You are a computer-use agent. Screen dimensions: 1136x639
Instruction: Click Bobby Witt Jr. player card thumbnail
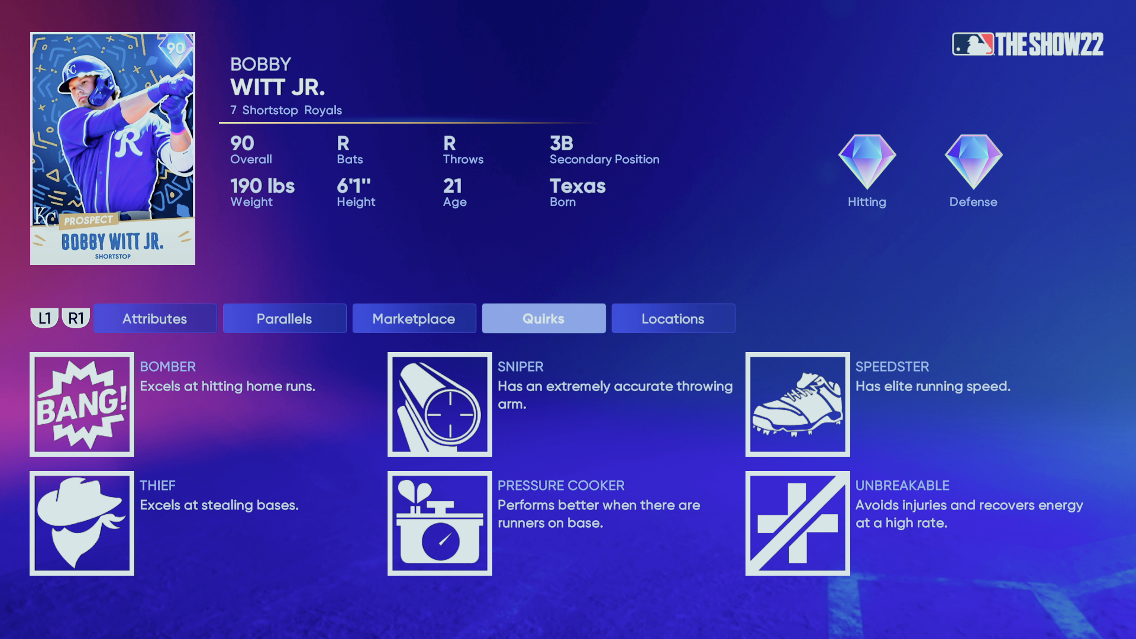[x=112, y=147]
